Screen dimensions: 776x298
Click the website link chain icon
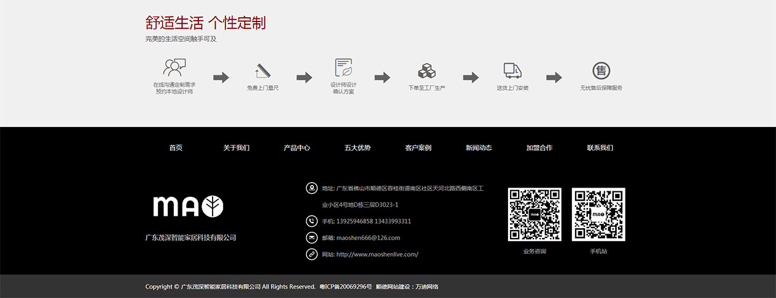[312, 254]
